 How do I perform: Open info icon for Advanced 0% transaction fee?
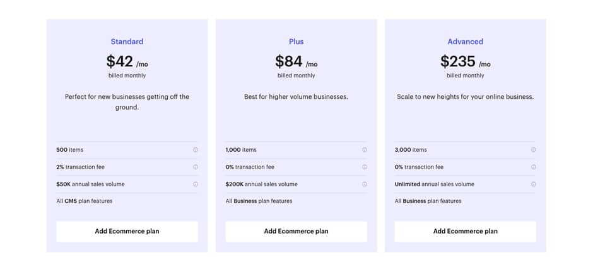[x=534, y=167]
